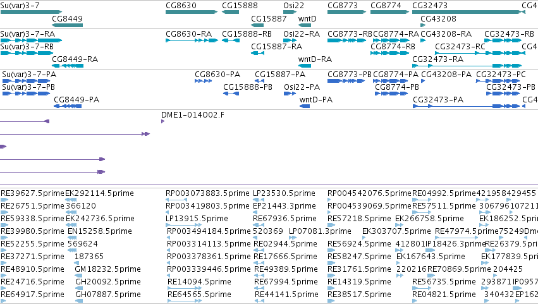Screen dimensions: 538x304
Task: Select the DME1-014002.F feature label
Action: click(x=193, y=115)
